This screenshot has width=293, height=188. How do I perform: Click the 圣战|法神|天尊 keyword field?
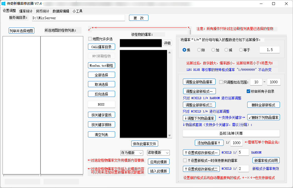pos(231,133)
